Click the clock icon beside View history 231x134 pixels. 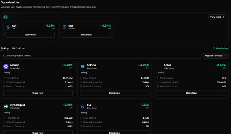click(214, 48)
